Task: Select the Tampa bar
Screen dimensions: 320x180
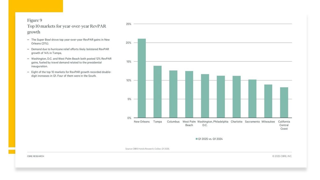Action: click(158, 92)
